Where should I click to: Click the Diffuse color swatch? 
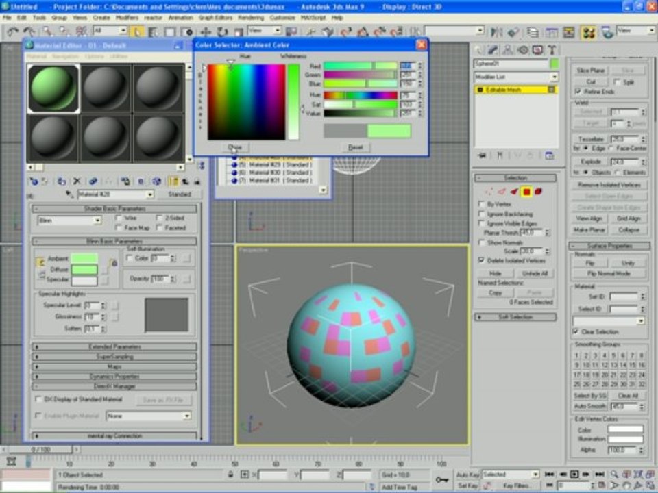click(84, 270)
